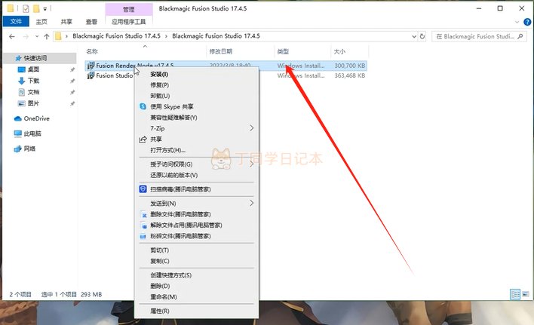Expand the 7-Zip submenu arrow

252,128
